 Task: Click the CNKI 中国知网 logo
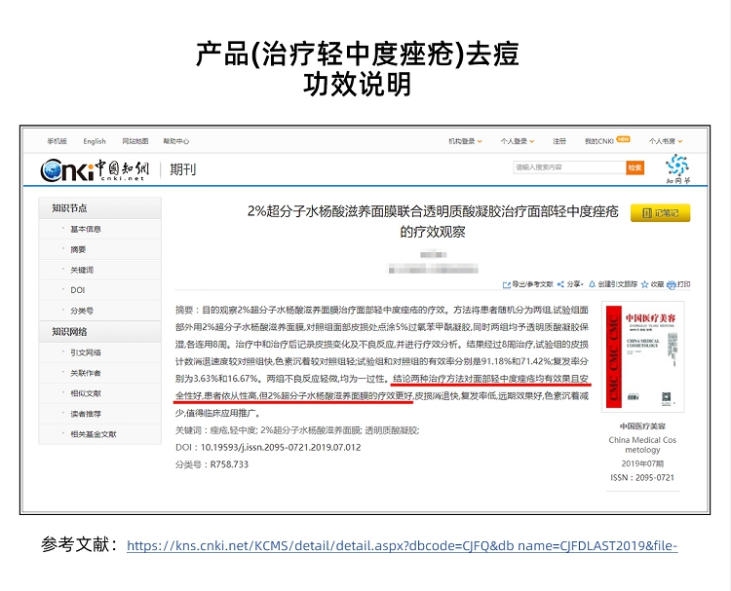96,170
